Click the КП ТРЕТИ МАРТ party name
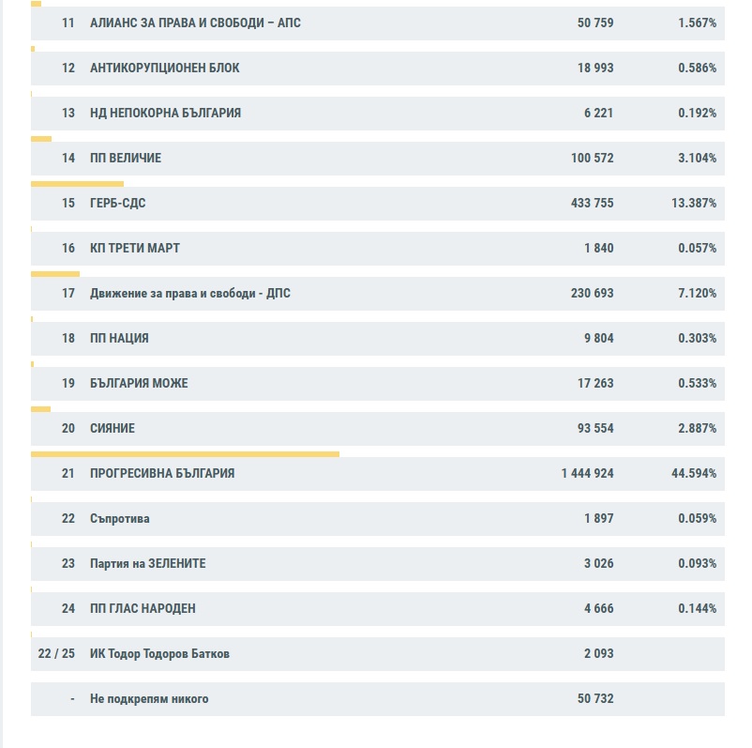The image size is (752, 748). pyautogui.click(x=134, y=249)
